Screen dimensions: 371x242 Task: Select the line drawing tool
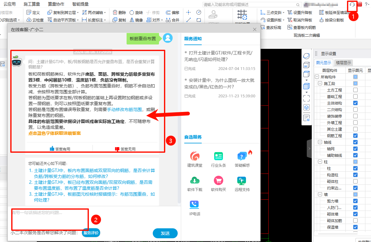coord(189,20)
